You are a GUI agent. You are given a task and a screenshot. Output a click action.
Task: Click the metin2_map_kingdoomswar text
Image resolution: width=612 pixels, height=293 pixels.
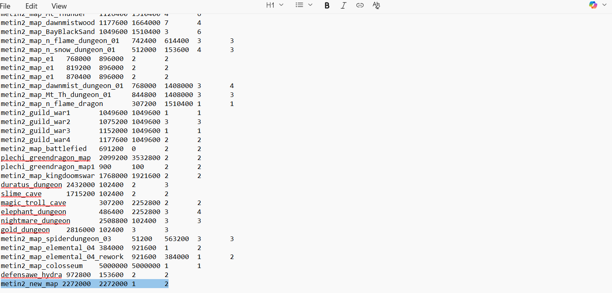[48, 176]
